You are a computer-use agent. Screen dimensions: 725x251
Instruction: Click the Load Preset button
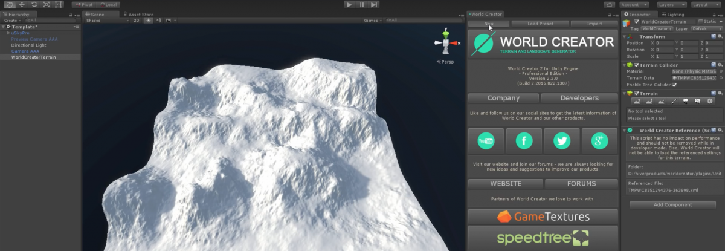(540, 24)
